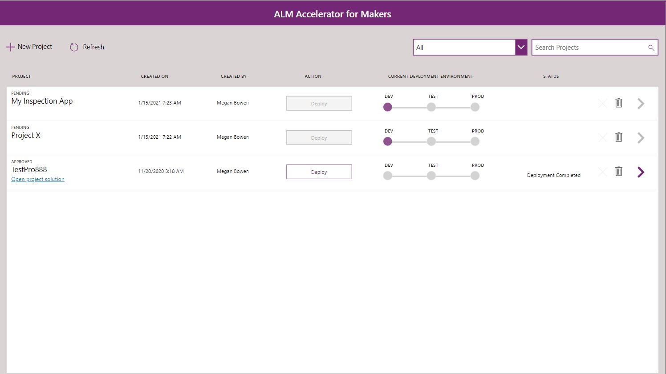Select the PROD environment dot for Project X
Viewport: 666px width, 374px height.
tap(475, 141)
